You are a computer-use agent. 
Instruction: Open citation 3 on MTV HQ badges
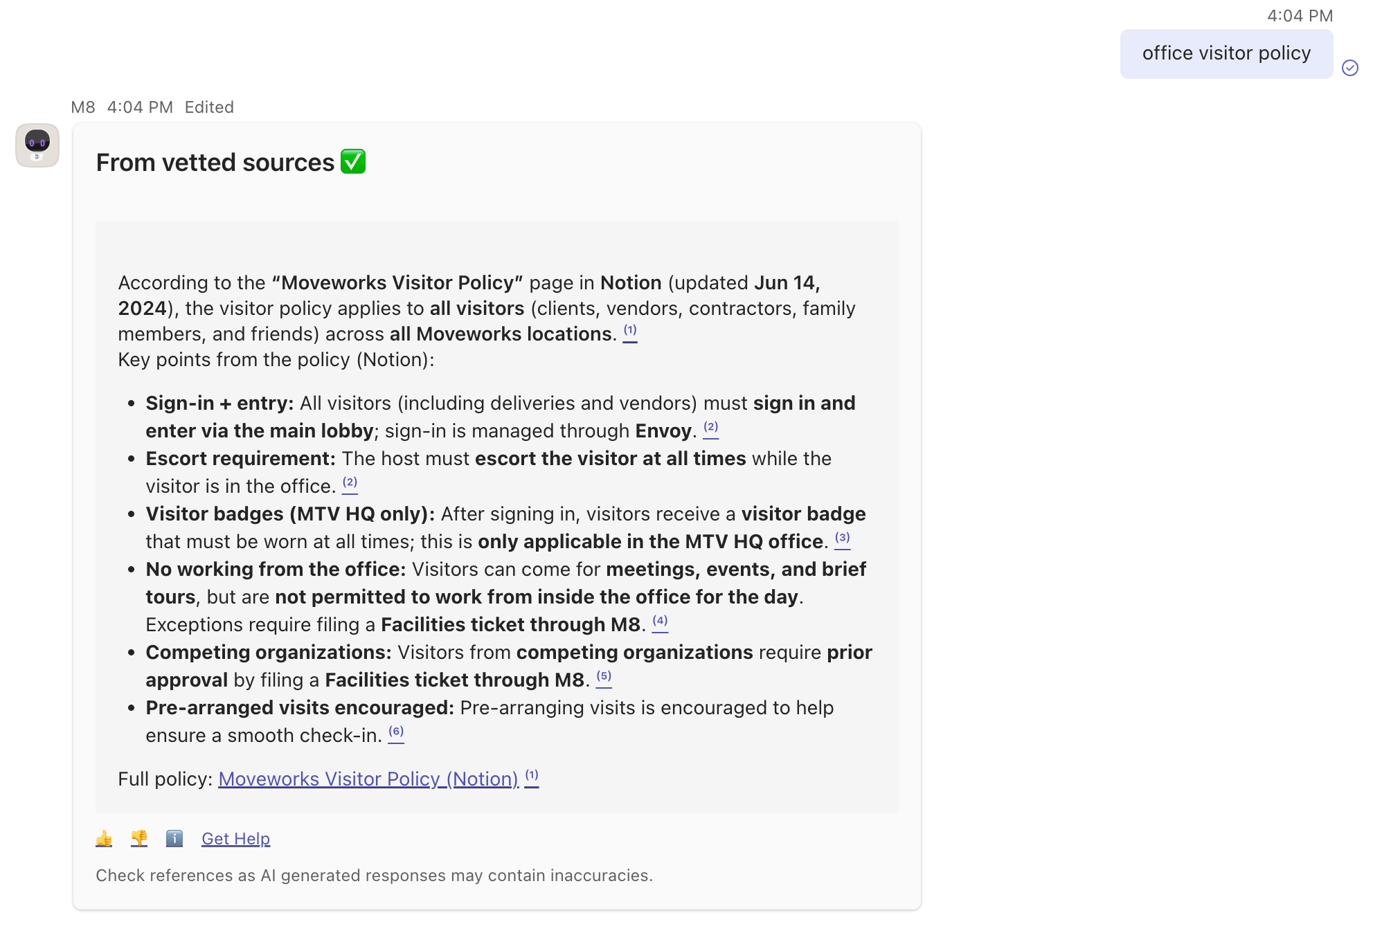843,538
